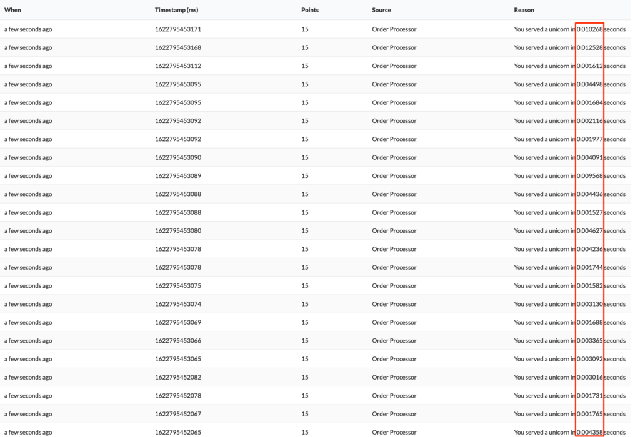Select reason showing 0.009568 seconds
The height and width of the screenshot is (437, 640).
pos(570,175)
